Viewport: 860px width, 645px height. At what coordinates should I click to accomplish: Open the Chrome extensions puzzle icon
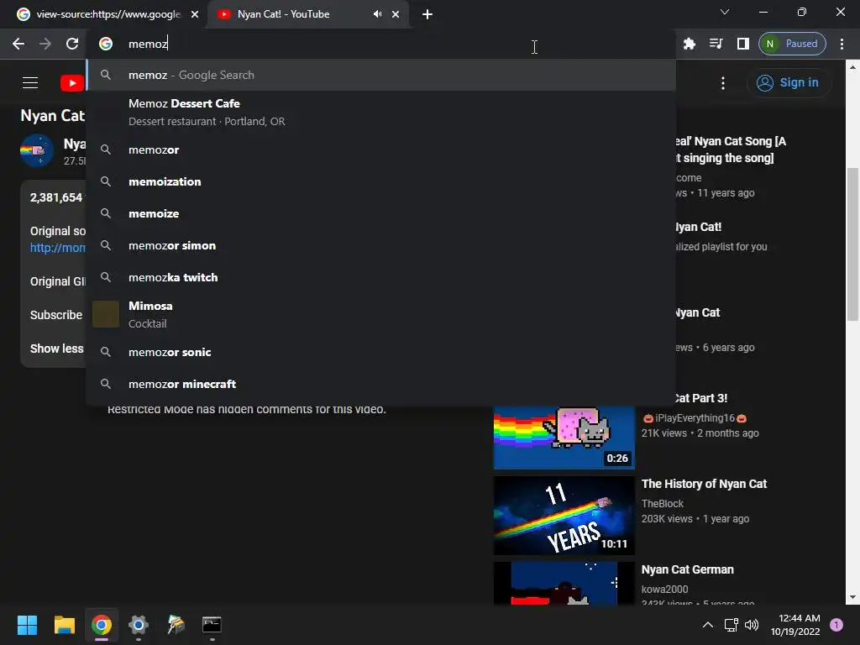[690, 44]
